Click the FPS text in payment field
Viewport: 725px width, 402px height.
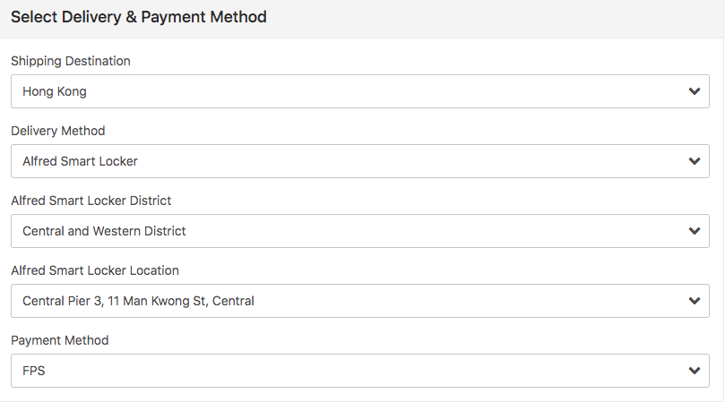point(34,371)
